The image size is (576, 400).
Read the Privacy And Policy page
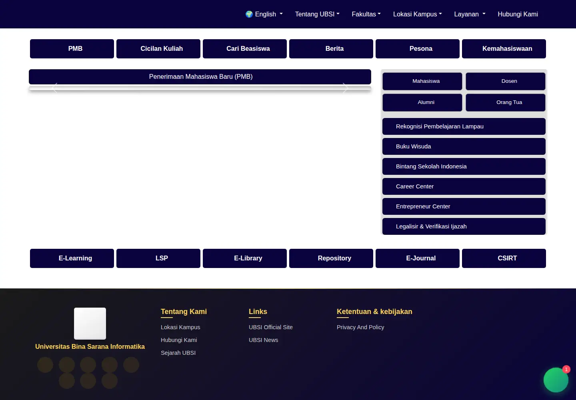(x=360, y=327)
